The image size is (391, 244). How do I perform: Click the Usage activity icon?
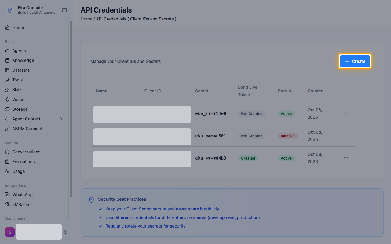coord(7,171)
